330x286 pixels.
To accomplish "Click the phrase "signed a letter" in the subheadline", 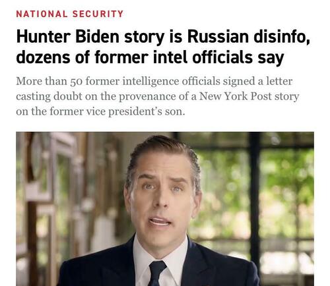I will point(257,81).
